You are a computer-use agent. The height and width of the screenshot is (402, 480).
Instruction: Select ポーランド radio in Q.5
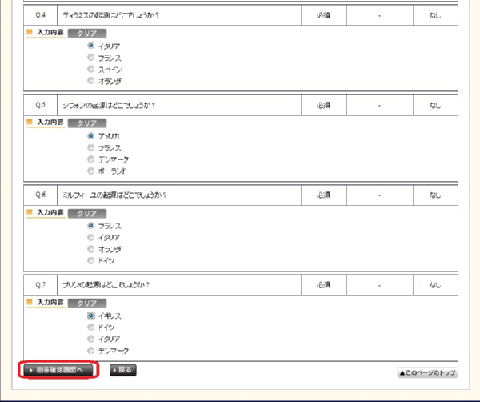pyautogui.click(x=91, y=171)
